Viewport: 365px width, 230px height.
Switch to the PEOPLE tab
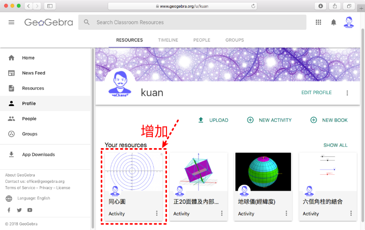[202, 40]
